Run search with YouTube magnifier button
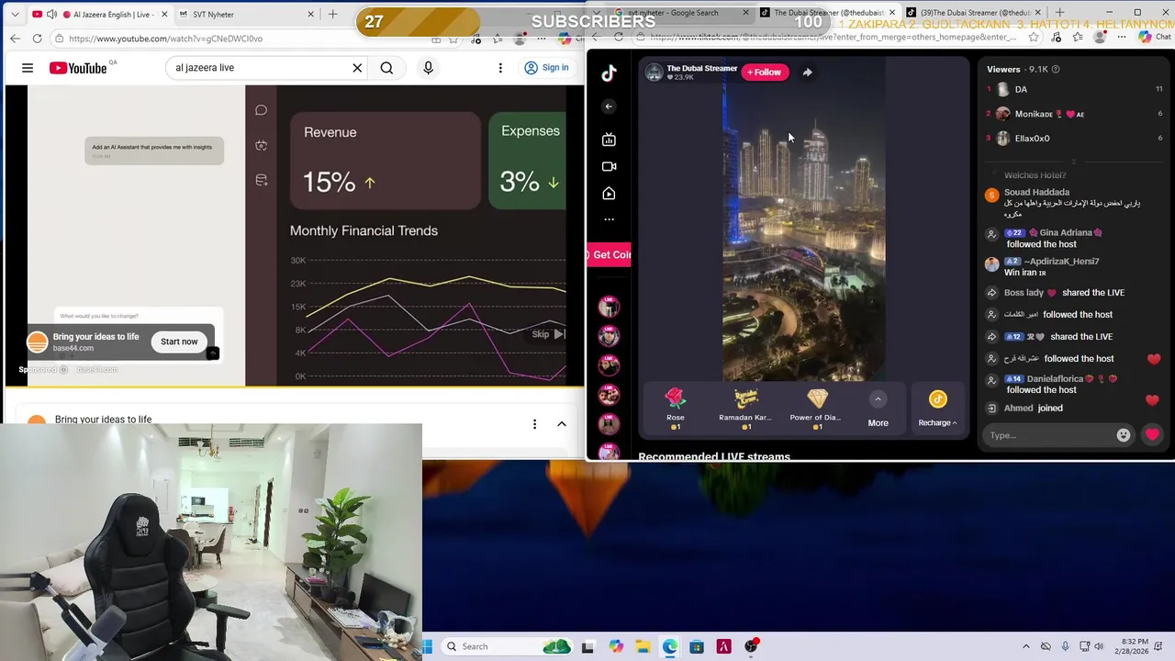This screenshot has width=1175, height=661. pyautogui.click(x=386, y=68)
